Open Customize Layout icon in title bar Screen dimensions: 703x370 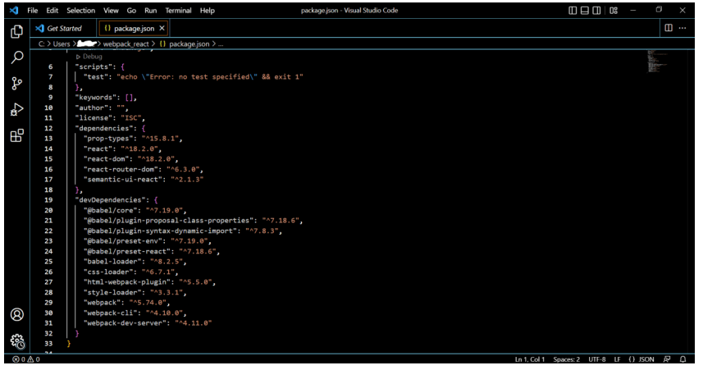pos(614,11)
